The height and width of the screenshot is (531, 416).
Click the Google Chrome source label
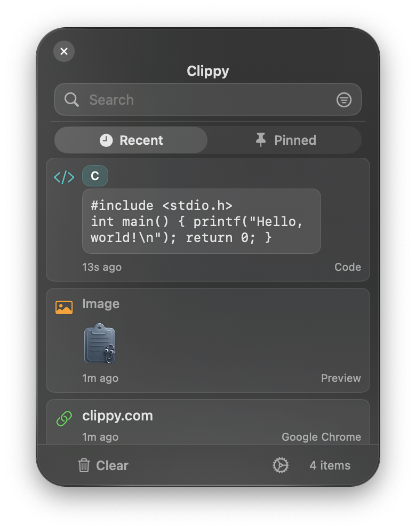321,437
